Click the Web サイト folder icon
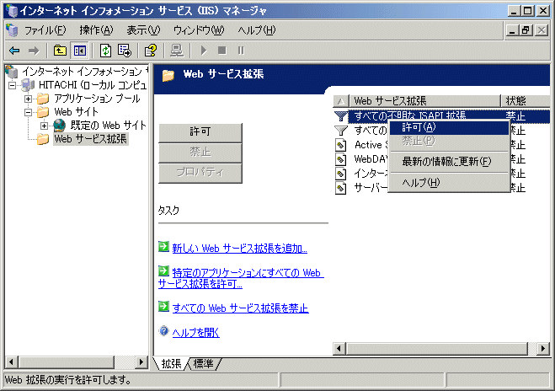Screen dimensions: 555x391 43,112
